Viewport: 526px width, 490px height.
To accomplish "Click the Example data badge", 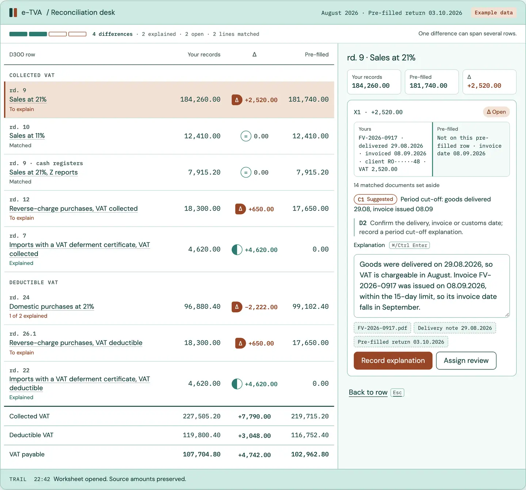I will point(494,12).
